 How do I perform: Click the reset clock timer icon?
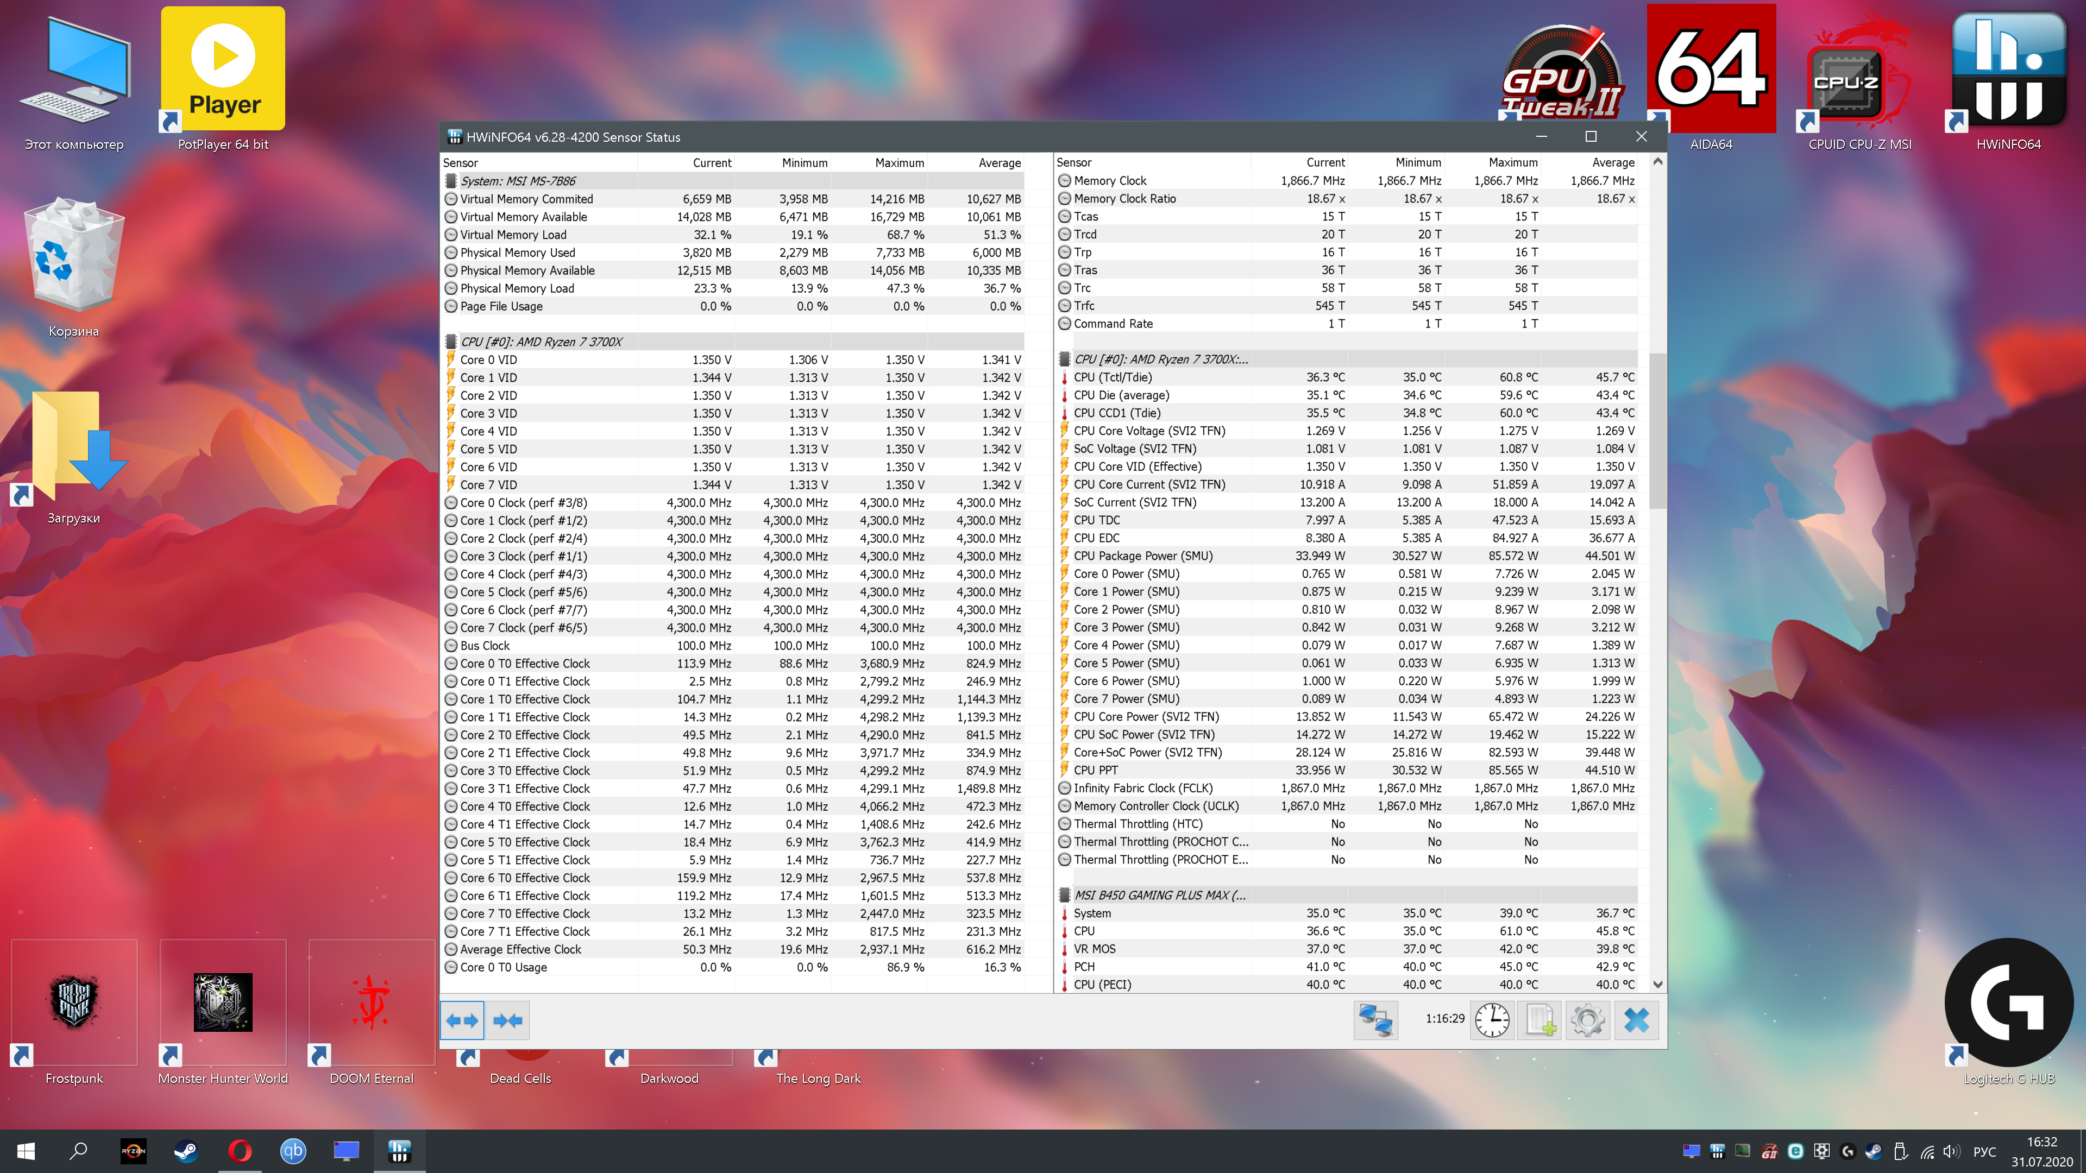pos(1492,1020)
